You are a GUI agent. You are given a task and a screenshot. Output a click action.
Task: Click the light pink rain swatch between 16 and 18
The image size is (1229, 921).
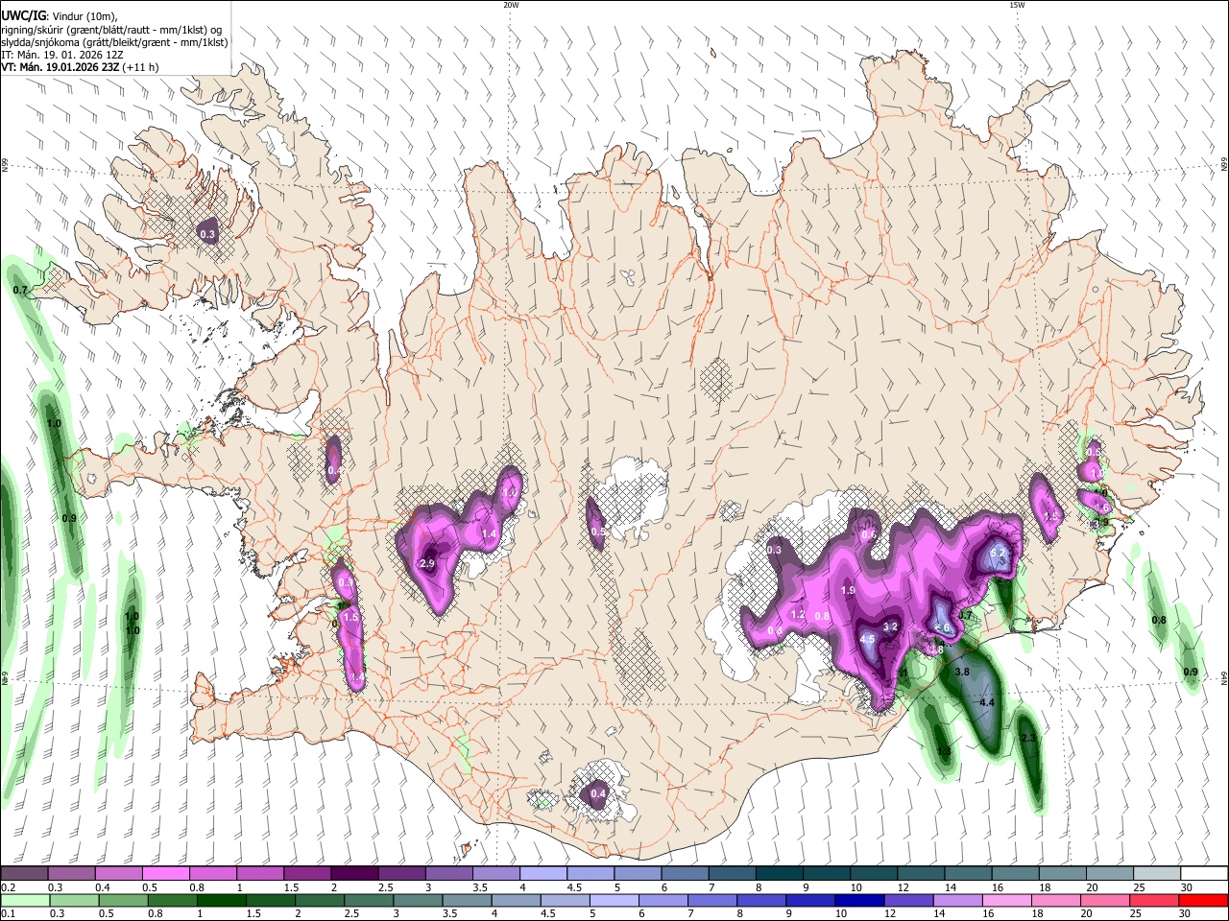coord(1007,900)
